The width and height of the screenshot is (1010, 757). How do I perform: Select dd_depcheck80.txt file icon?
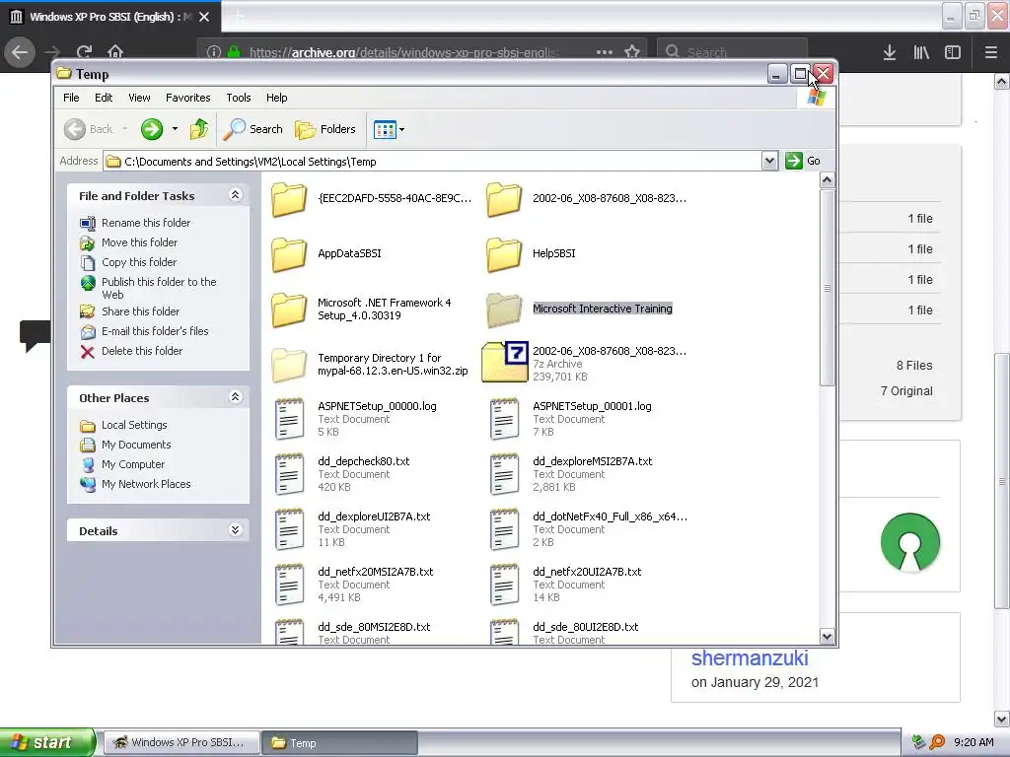pyautogui.click(x=289, y=474)
